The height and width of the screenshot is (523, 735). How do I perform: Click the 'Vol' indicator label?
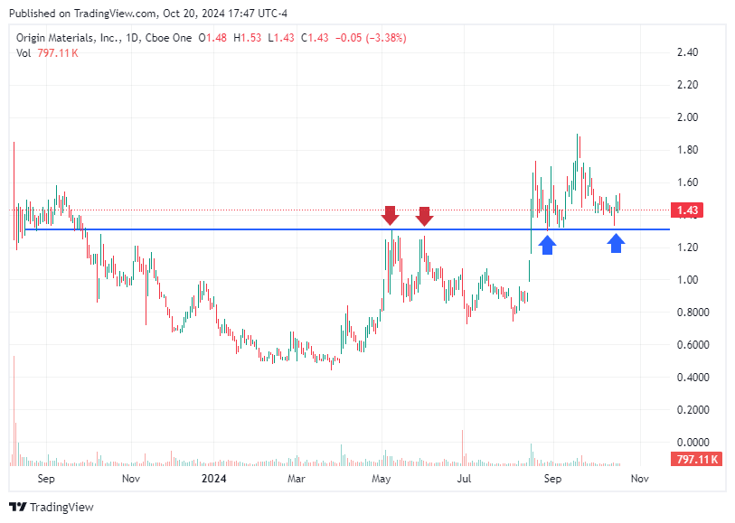pos(24,53)
